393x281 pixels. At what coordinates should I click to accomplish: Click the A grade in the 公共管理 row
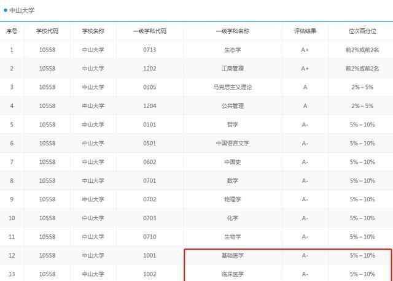tap(305, 106)
